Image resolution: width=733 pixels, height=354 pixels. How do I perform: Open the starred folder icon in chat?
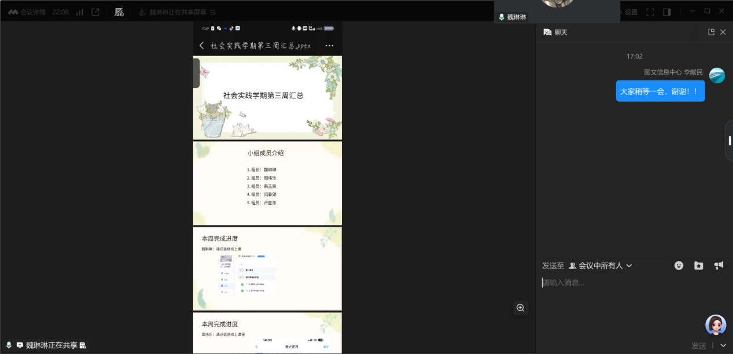click(699, 265)
